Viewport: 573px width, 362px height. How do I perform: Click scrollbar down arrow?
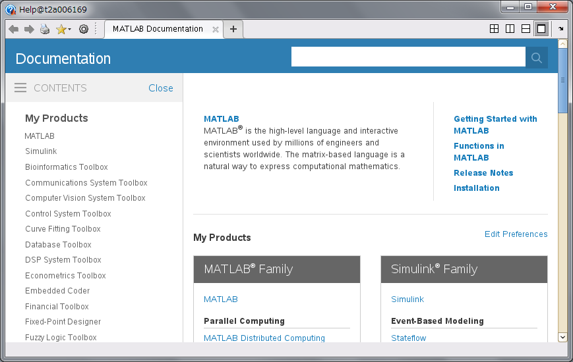pyautogui.click(x=562, y=337)
